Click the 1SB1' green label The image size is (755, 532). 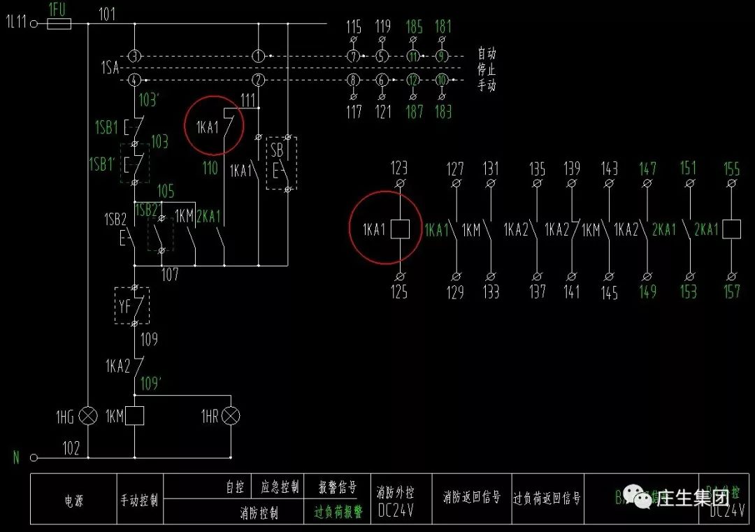(101, 164)
